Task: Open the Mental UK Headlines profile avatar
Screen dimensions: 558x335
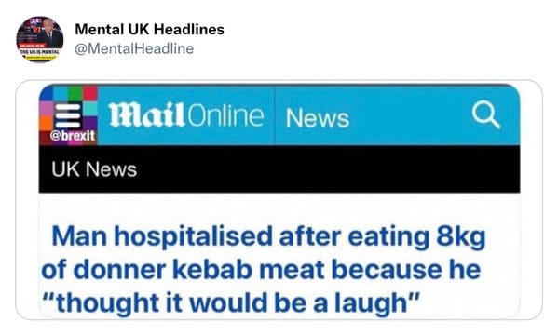Action: tap(40, 39)
